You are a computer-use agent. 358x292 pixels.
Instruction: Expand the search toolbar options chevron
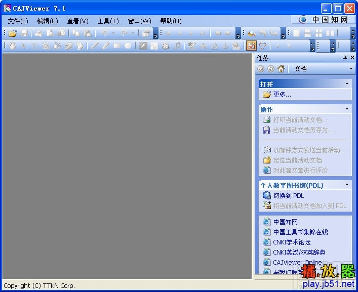click(284, 34)
